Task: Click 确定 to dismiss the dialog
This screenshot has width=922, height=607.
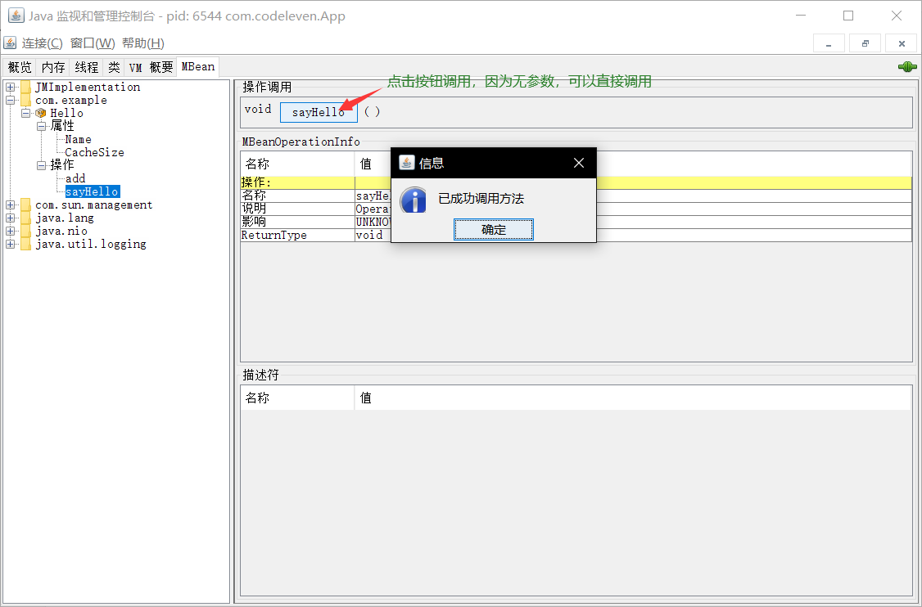Action: (x=493, y=230)
